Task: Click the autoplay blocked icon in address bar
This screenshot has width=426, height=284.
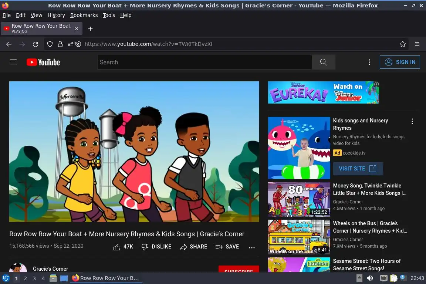Action: click(78, 44)
